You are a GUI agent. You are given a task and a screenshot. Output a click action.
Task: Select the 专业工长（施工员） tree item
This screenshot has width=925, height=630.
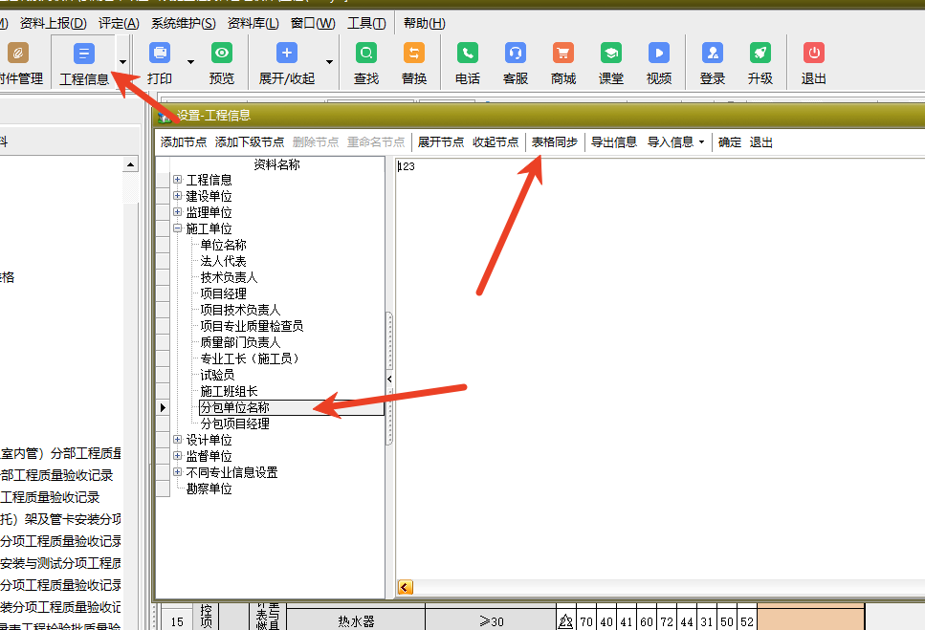pyautogui.click(x=250, y=358)
